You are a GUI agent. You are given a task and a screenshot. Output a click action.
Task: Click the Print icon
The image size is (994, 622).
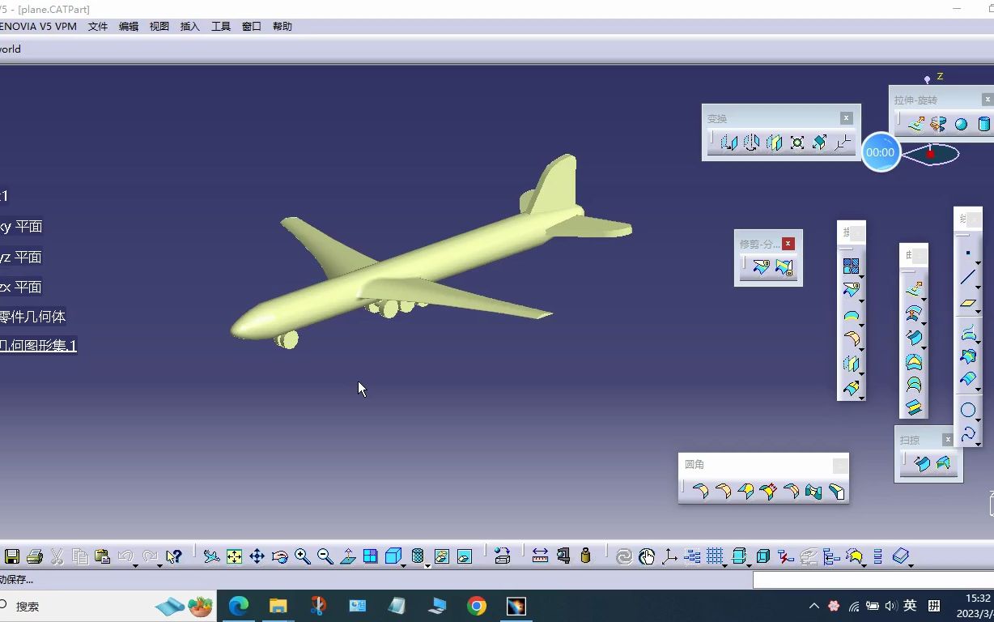pos(34,556)
